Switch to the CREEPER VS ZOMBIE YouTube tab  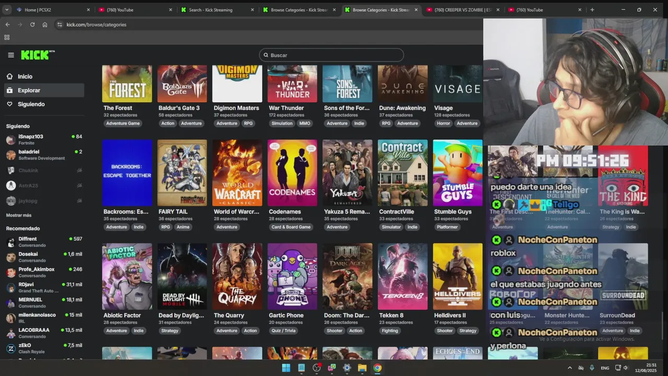(463, 9)
